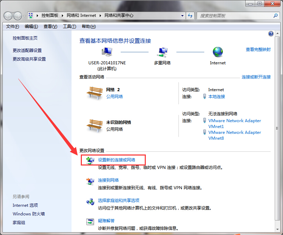This screenshot has width=283, height=235.
Task: Open the 工具(T) menu
Action: tap(69, 26)
